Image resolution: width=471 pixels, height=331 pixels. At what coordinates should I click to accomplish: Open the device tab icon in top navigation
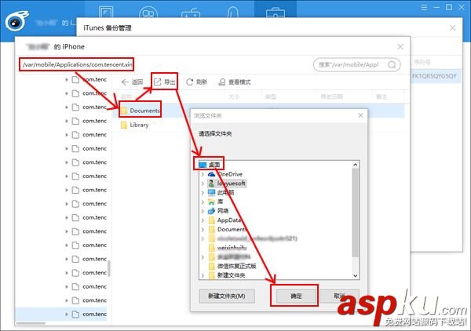point(106,12)
